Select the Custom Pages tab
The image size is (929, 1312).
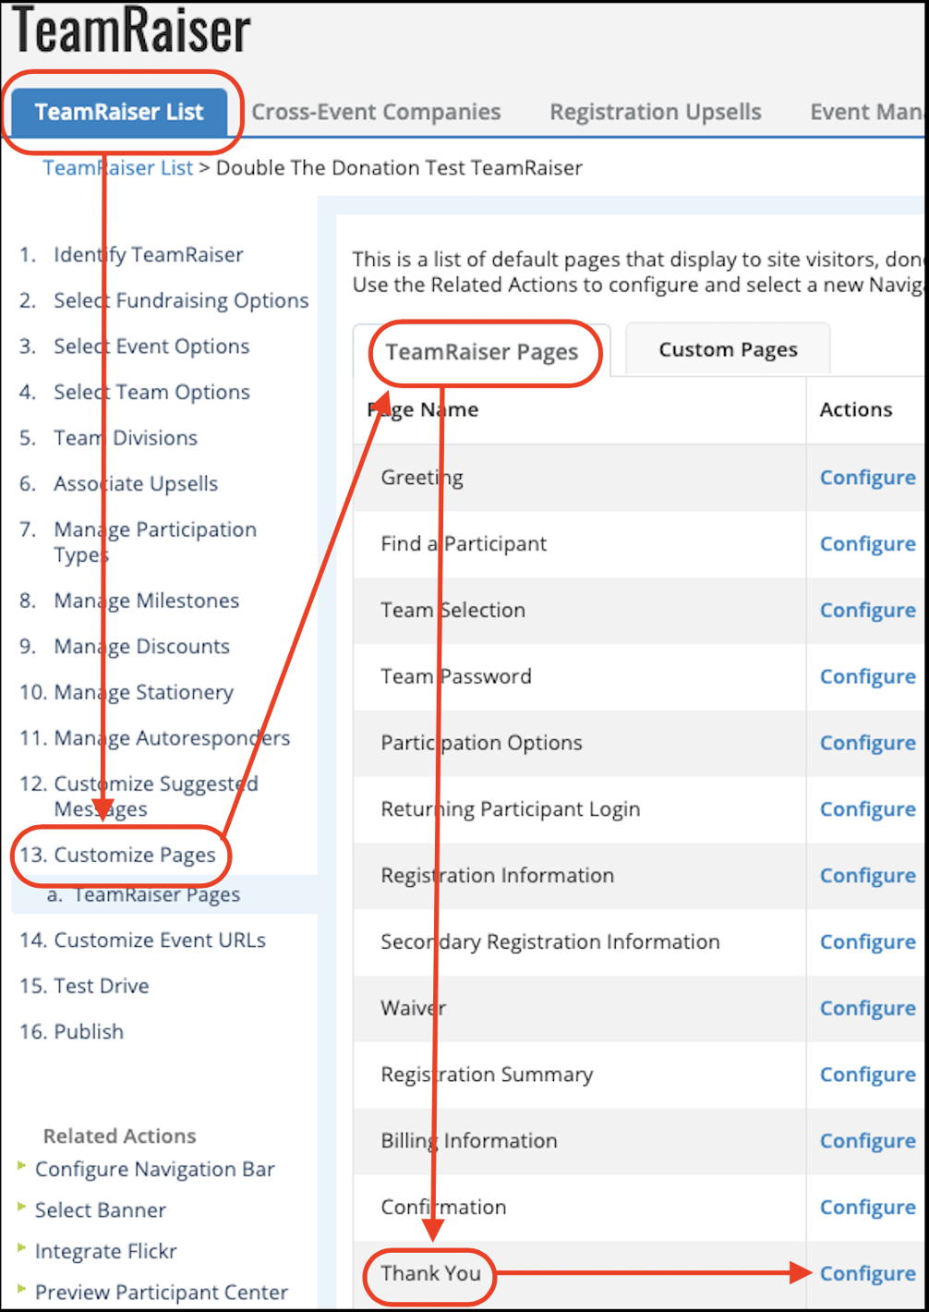click(728, 350)
